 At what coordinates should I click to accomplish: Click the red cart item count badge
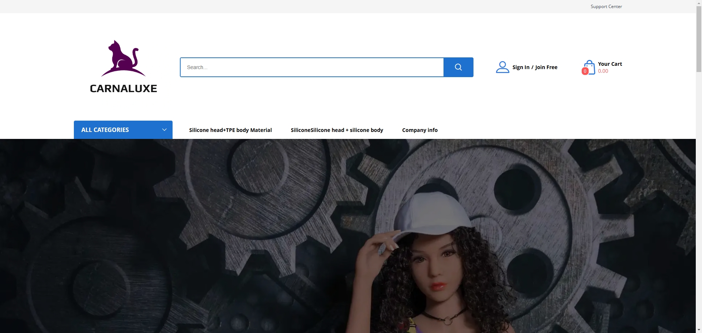tap(585, 71)
